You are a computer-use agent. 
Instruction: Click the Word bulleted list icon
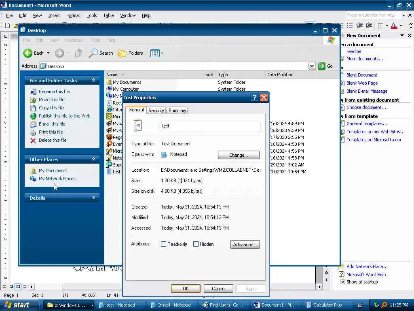[x=350, y=26]
